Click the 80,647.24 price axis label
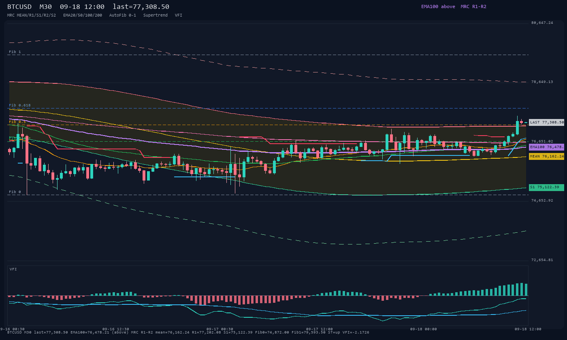Image resolution: width=567 pixels, height=340 pixels. click(x=542, y=23)
